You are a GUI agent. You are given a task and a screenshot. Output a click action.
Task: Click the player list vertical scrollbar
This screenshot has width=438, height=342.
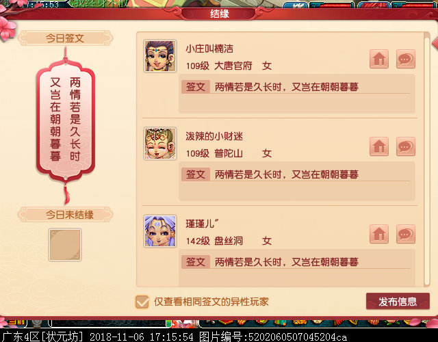click(x=426, y=159)
